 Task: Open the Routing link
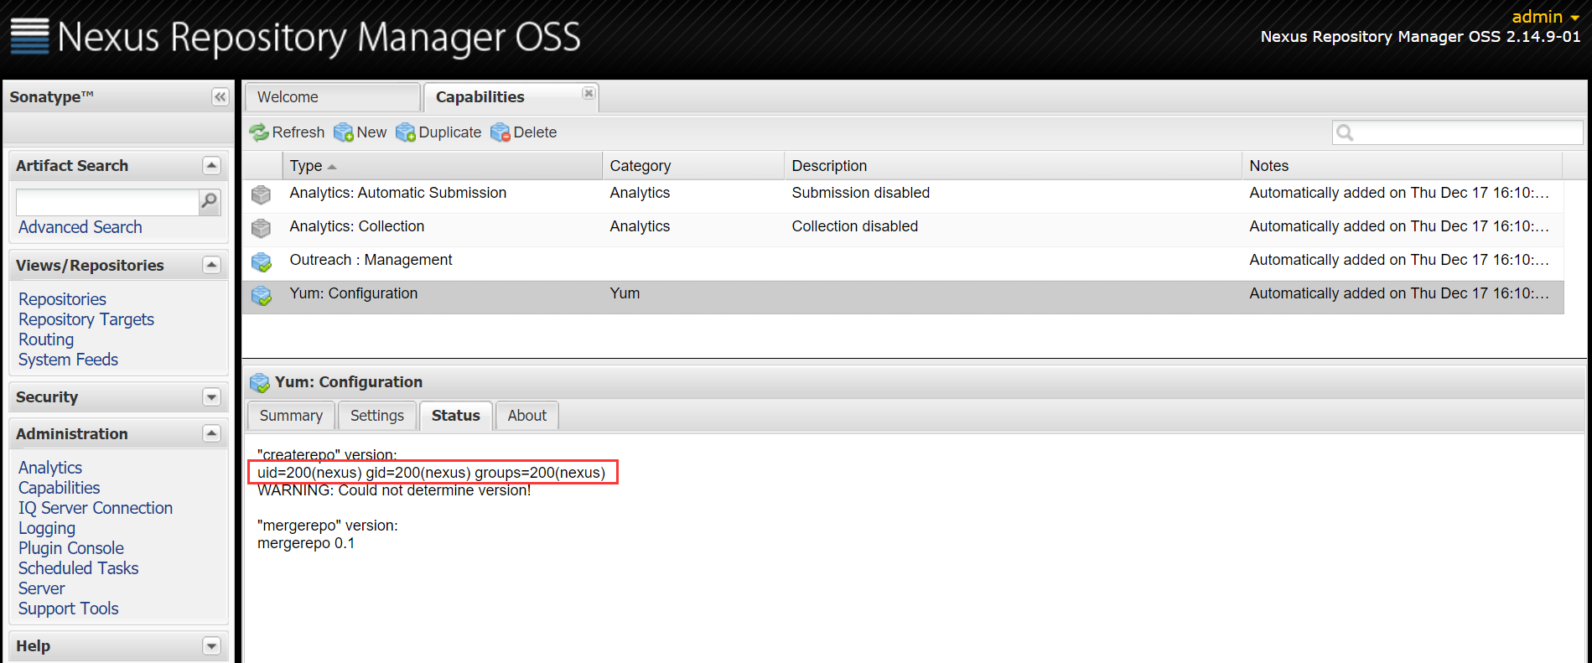[46, 339]
